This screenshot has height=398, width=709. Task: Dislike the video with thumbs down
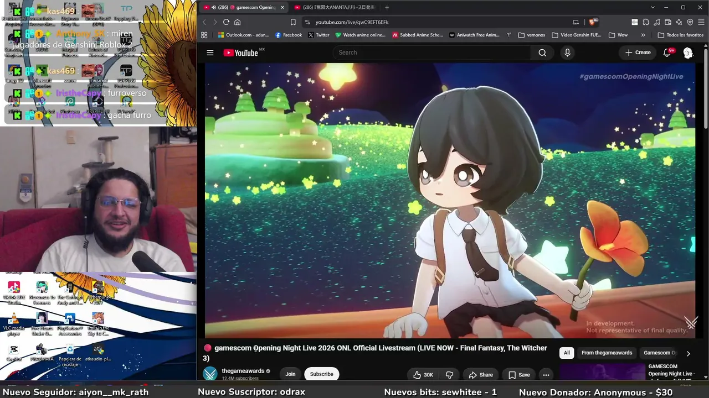point(449,375)
